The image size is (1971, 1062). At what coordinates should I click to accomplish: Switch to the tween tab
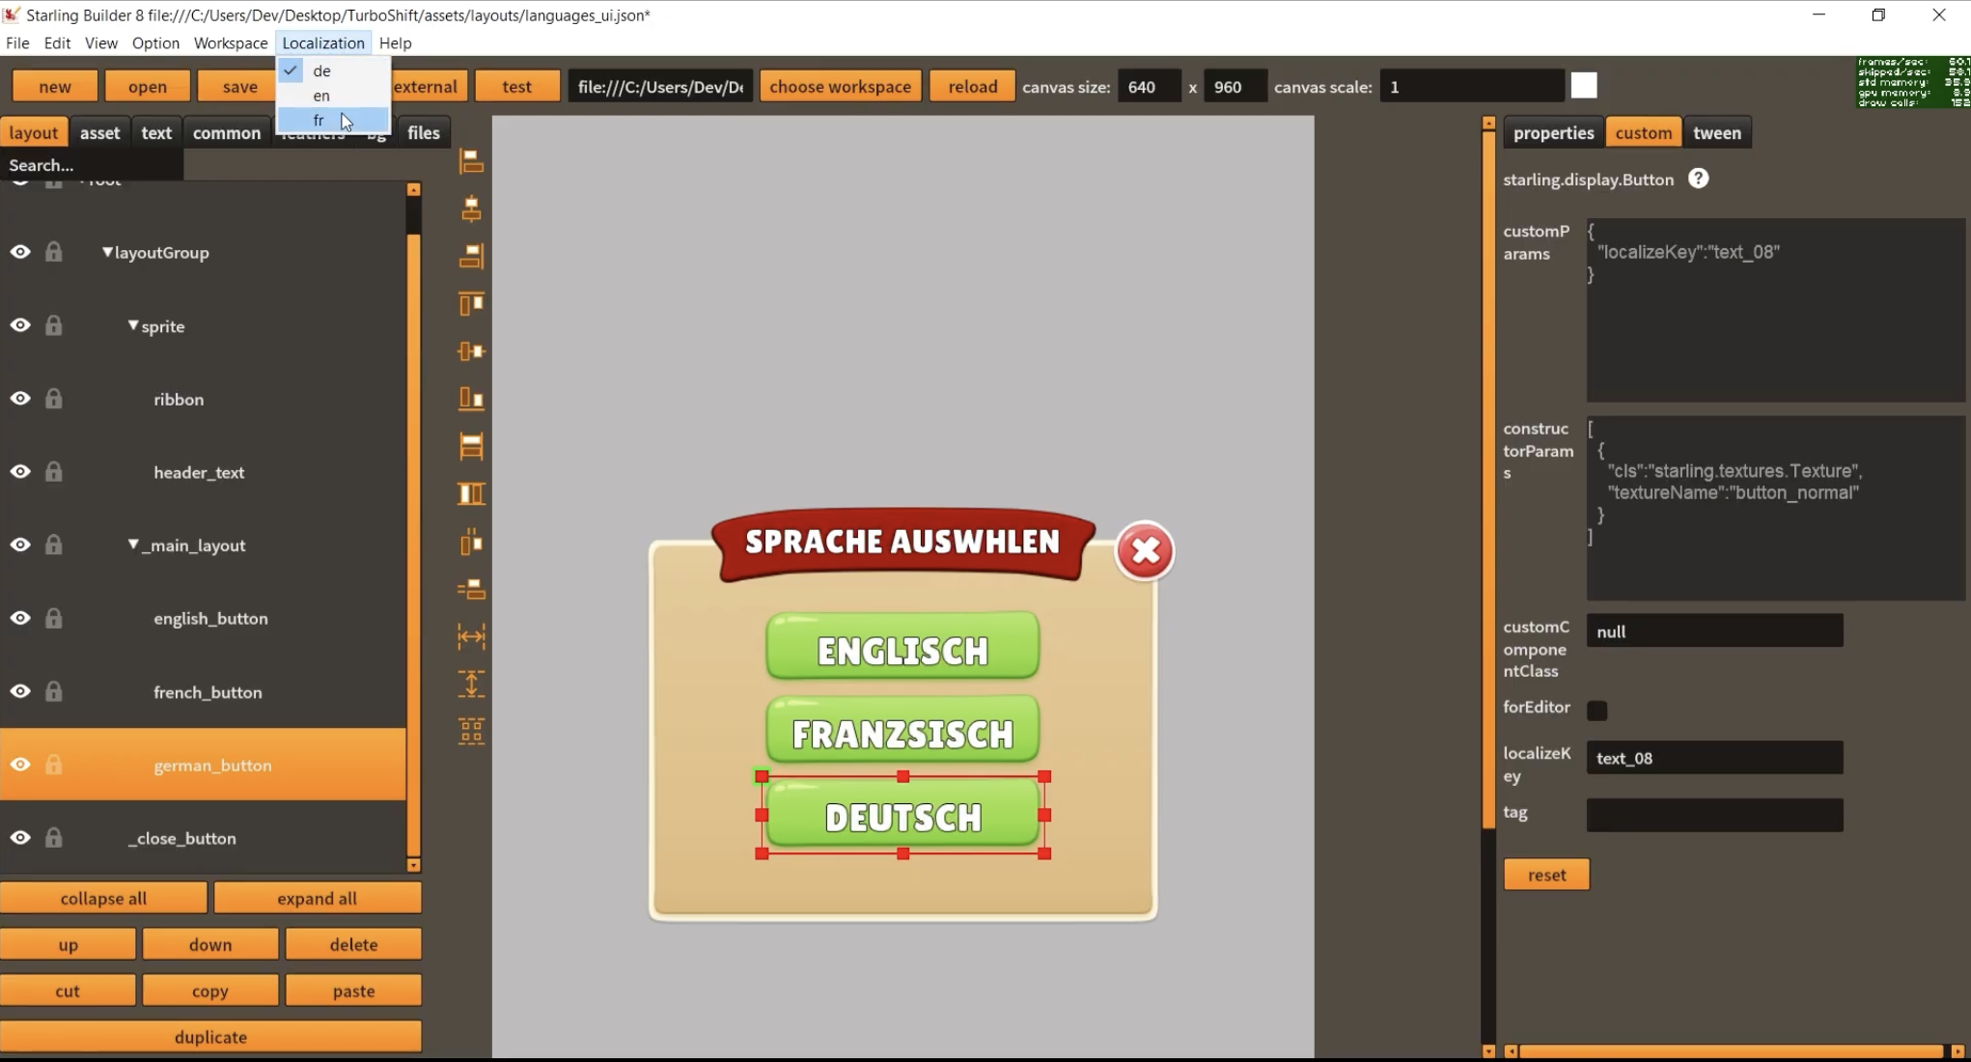click(x=1716, y=133)
